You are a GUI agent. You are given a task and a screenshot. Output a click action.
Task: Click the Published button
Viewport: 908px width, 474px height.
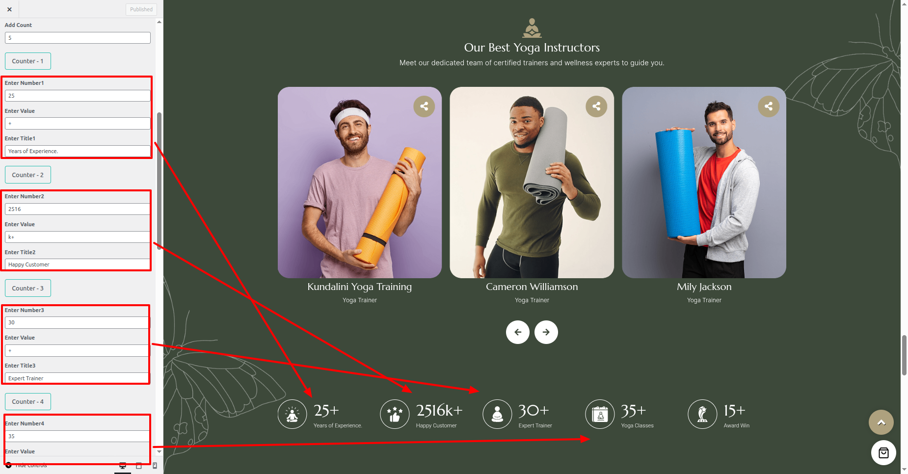pos(141,9)
